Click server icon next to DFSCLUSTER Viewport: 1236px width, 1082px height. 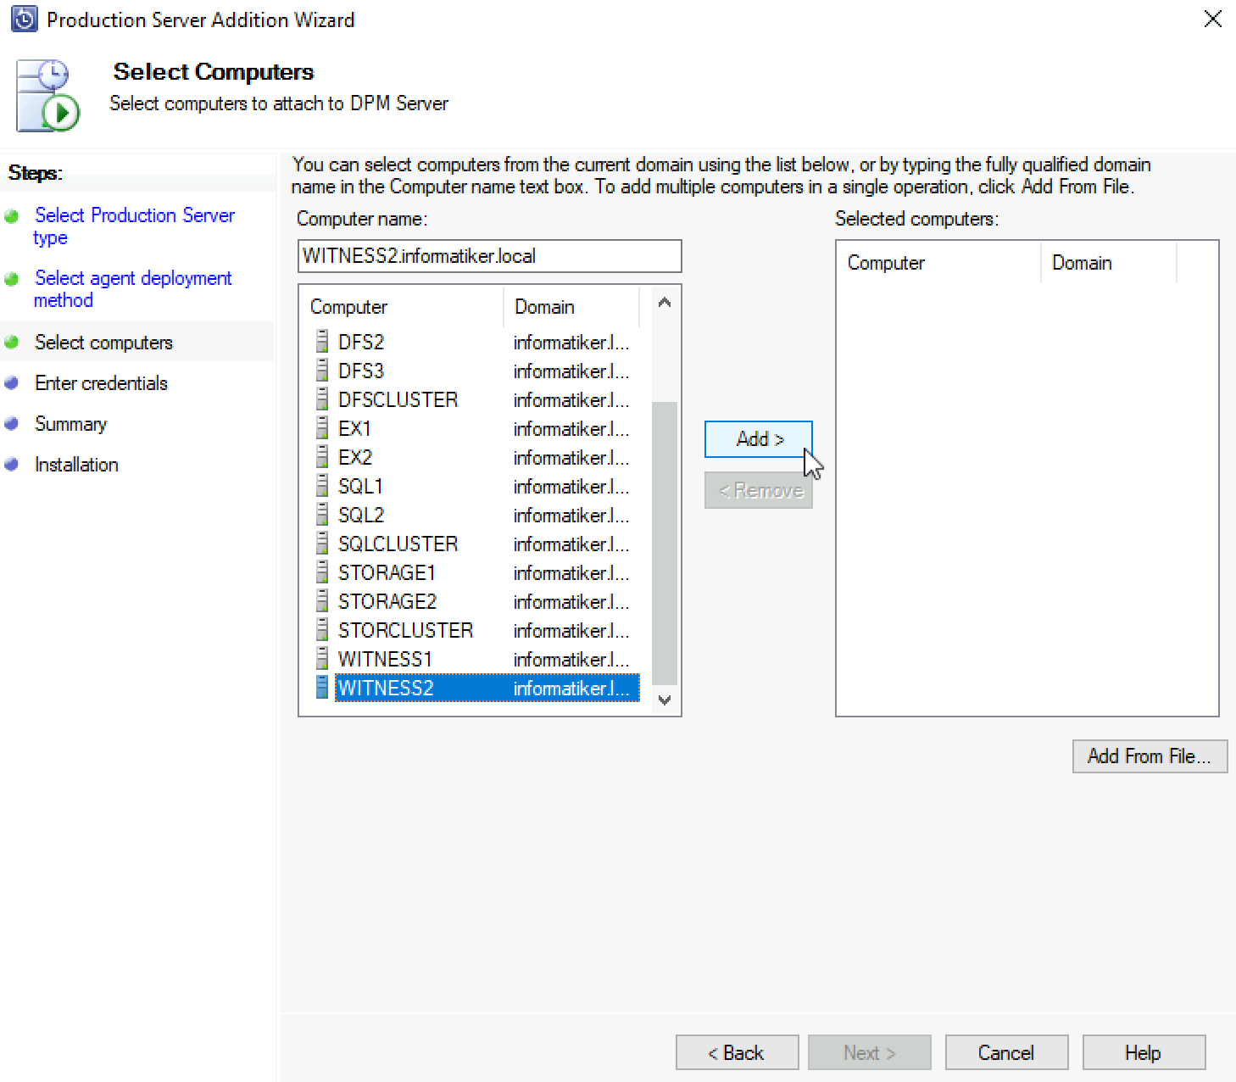(322, 399)
